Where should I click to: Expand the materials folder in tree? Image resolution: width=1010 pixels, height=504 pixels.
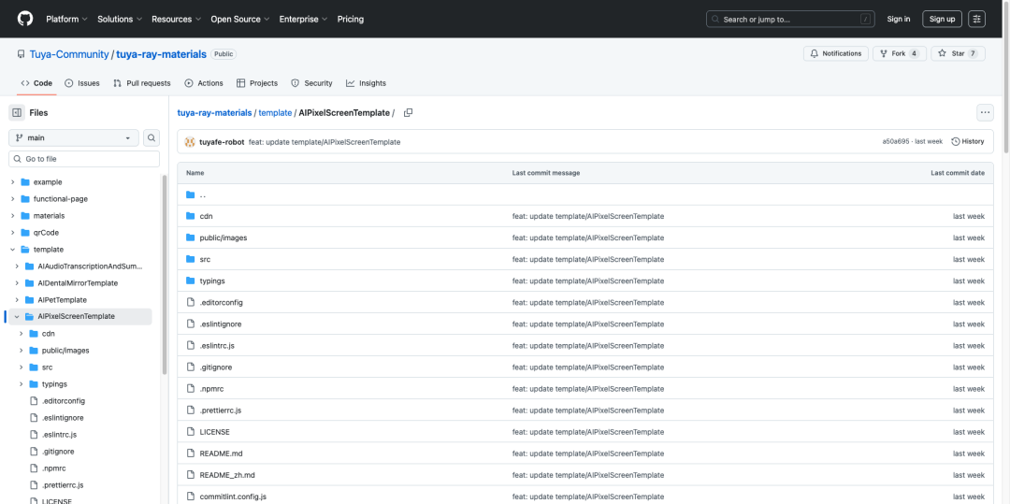pyautogui.click(x=13, y=216)
